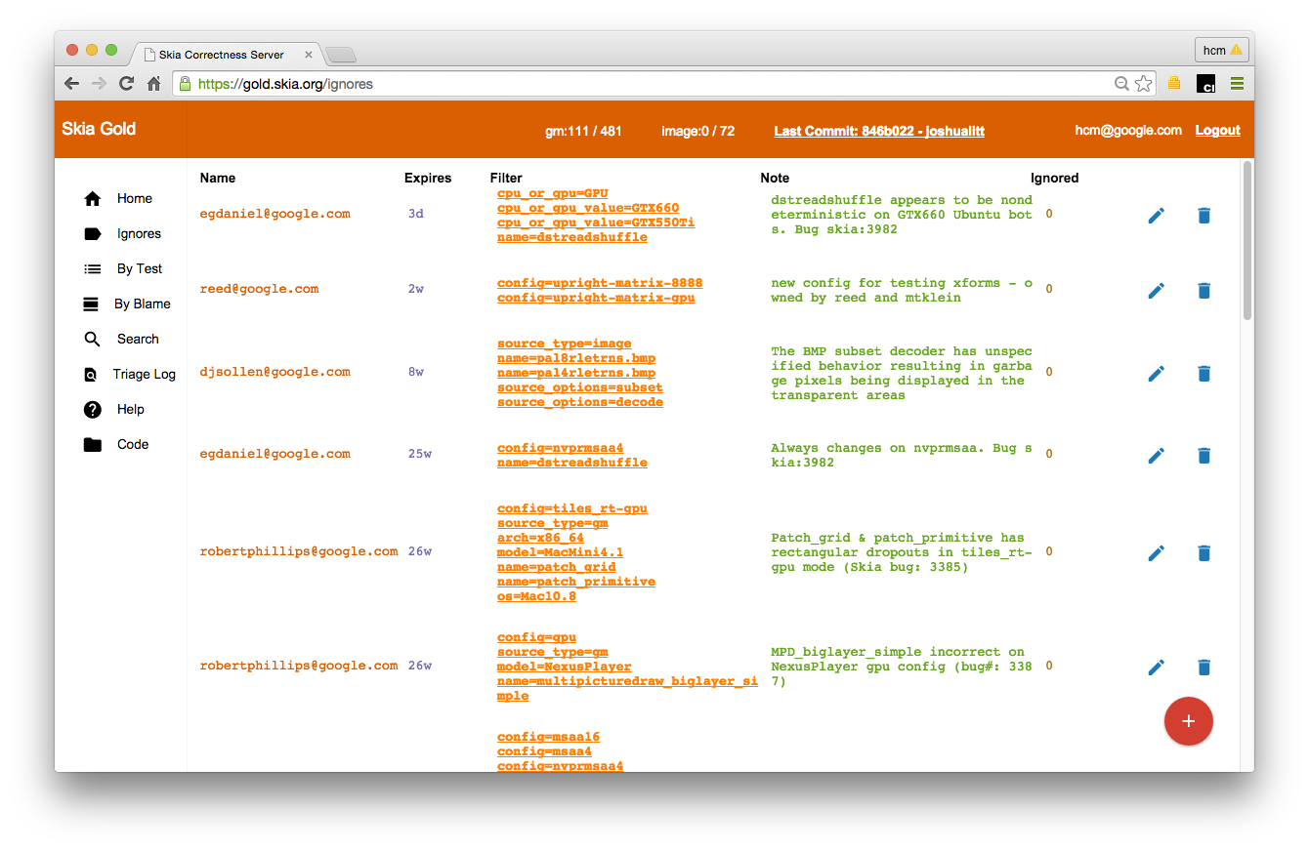Edit the nvprmsaa4 dstreadshuffle ignore rule
Image resolution: width=1309 pixels, height=850 pixels.
(1156, 455)
